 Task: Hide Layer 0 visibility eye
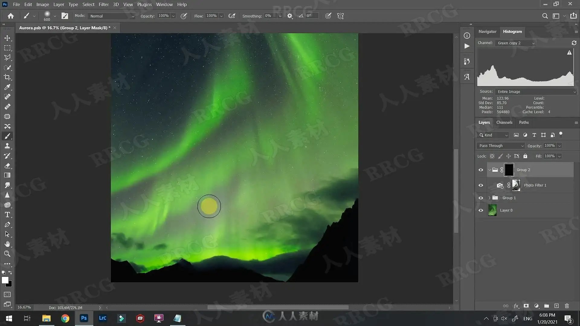coord(481,210)
